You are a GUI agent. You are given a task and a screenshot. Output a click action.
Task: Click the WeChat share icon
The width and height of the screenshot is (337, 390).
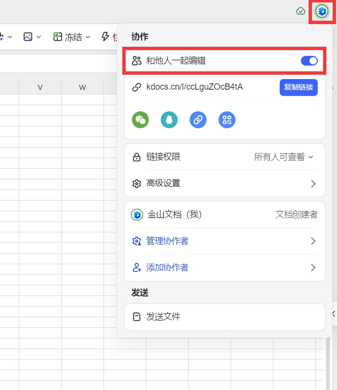point(140,120)
